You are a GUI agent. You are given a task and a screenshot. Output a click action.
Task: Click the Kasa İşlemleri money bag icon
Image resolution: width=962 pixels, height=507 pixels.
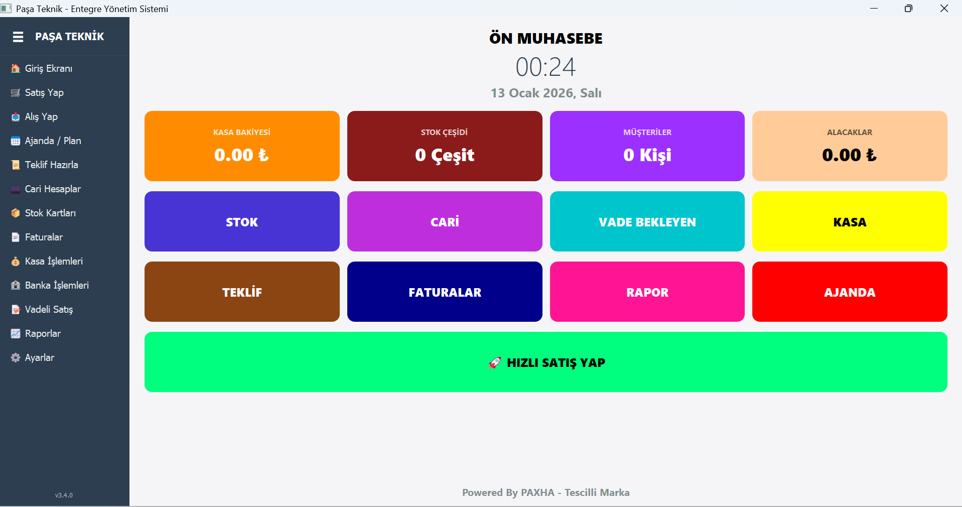pos(16,262)
